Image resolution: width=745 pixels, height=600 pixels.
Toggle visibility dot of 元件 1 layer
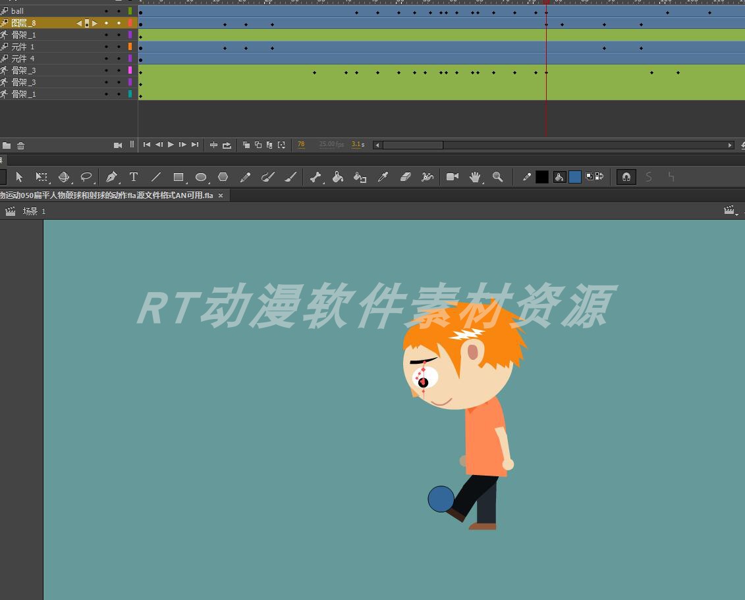tap(106, 47)
